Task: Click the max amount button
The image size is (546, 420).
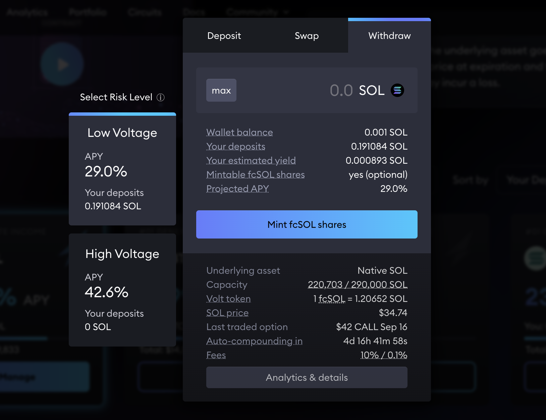Action: (221, 90)
